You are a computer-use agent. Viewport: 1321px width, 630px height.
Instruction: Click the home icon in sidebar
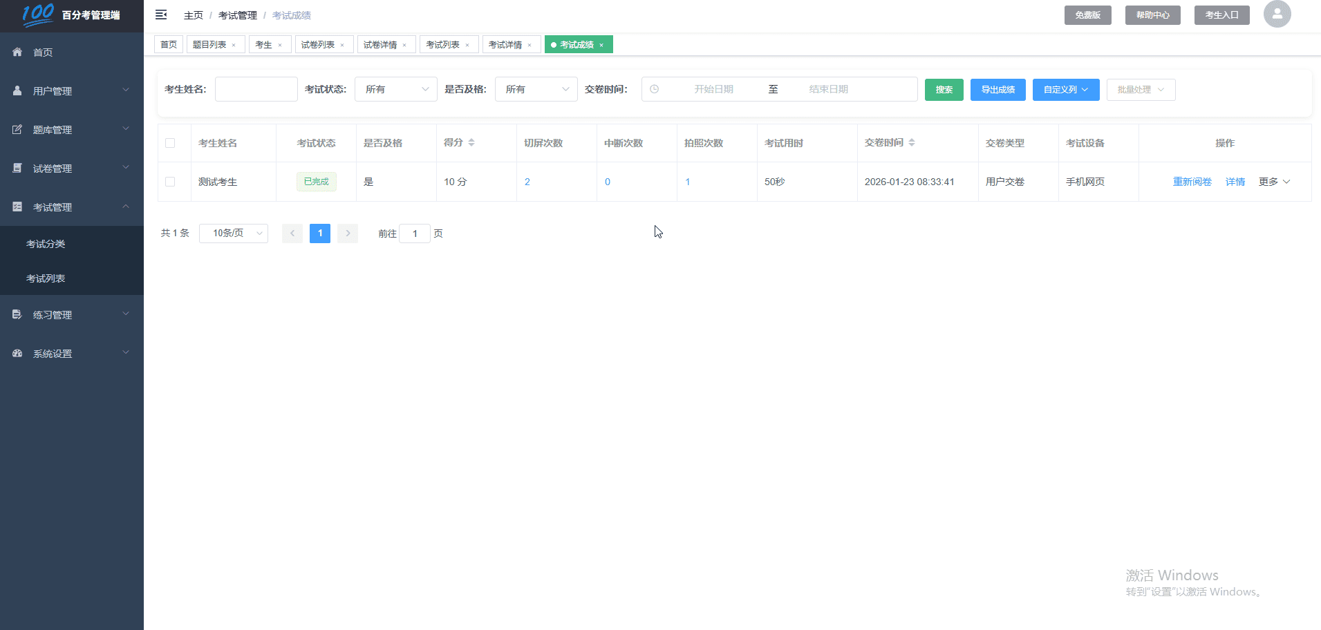(x=17, y=52)
